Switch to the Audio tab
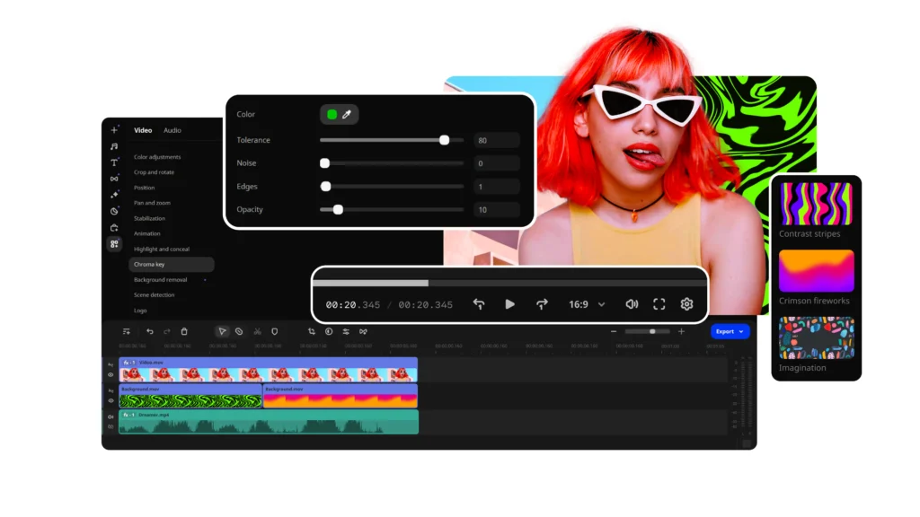This screenshot has width=920, height=517. 172,130
